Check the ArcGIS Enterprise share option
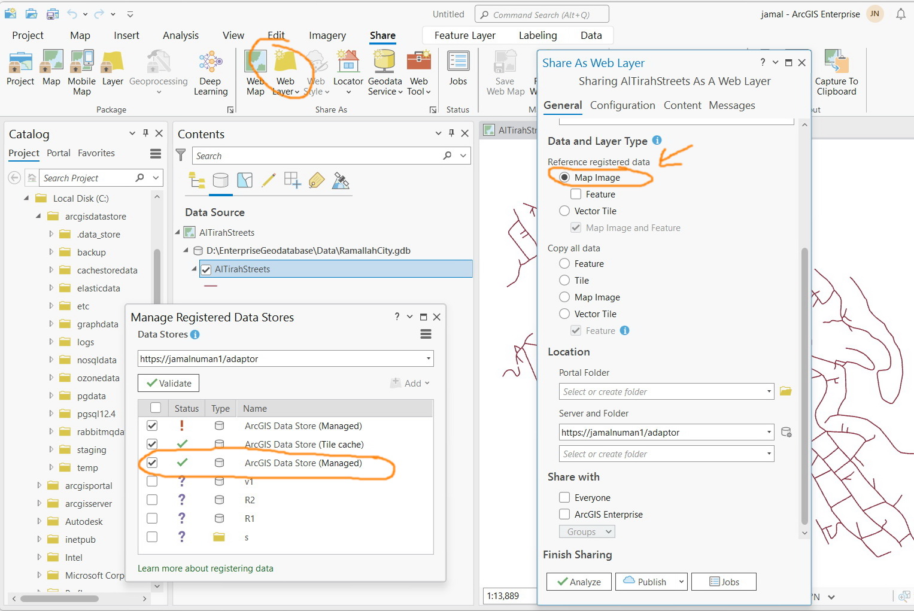The width and height of the screenshot is (914, 611). (564, 514)
